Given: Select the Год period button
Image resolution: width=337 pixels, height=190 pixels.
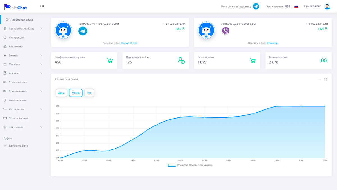Looking at the screenshot, I should pyautogui.click(x=89, y=93).
